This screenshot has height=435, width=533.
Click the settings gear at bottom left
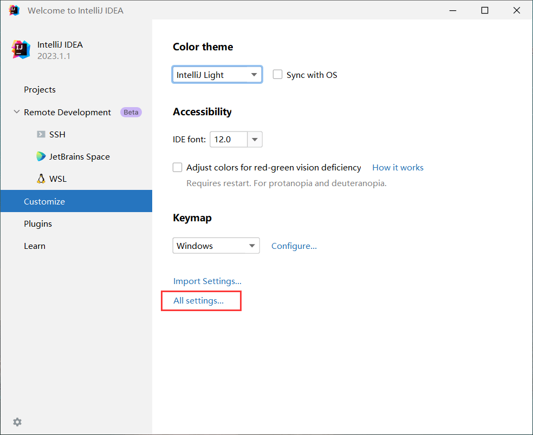click(17, 421)
